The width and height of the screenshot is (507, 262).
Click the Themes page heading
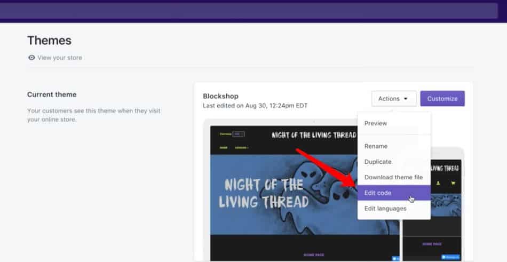50,41
